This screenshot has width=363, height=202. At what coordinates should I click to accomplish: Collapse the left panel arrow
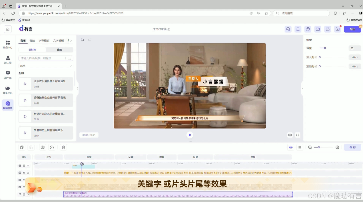point(77,88)
